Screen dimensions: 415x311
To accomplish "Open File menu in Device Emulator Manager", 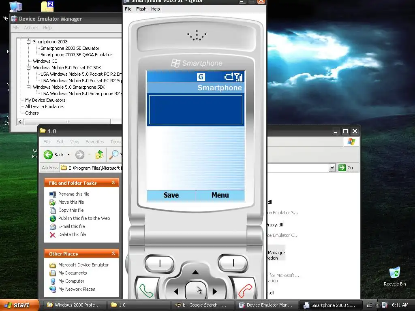I will tap(16, 28).
